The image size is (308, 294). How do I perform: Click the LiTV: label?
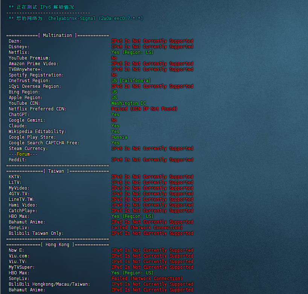15,182
